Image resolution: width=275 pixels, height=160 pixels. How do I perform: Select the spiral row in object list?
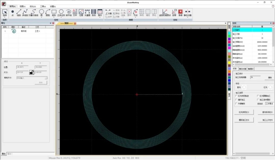[x=27, y=31]
